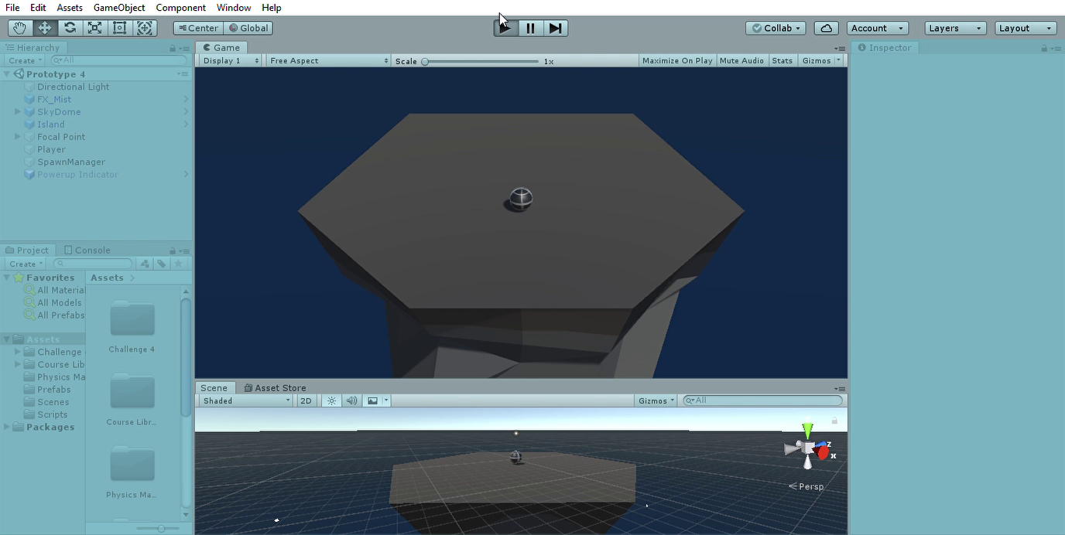Image resolution: width=1065 pixels, height=535 pixels.
Task: Click the Stats button
Action: click(x=782, y=60)
